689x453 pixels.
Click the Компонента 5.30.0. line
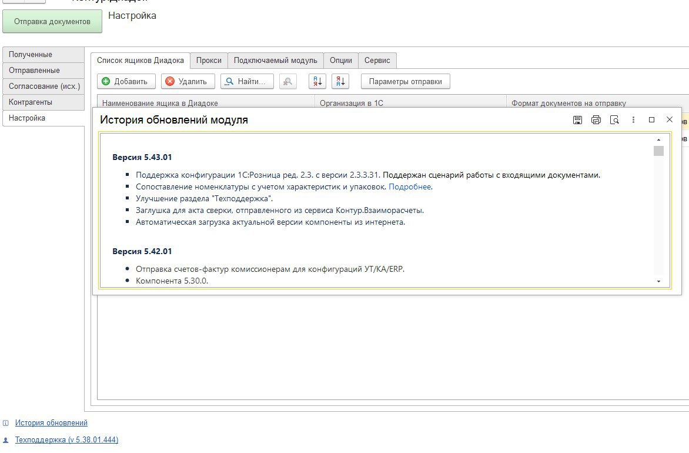coord(172,281)
